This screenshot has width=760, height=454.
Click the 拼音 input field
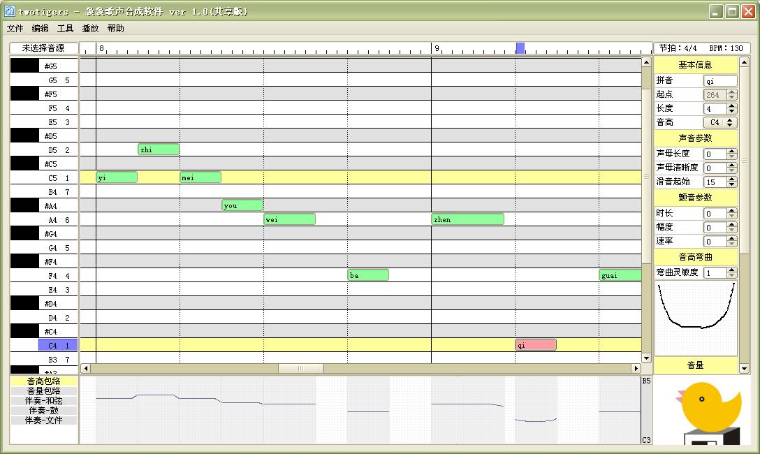(x=720, y=81)
